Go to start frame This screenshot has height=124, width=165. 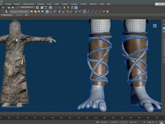pyautogui.click(x=145, y=122)
